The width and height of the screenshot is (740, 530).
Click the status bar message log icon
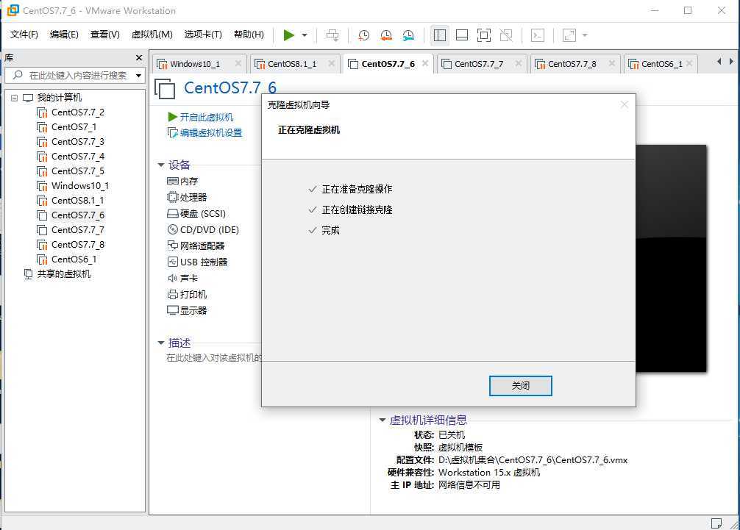tap(716, 523)
